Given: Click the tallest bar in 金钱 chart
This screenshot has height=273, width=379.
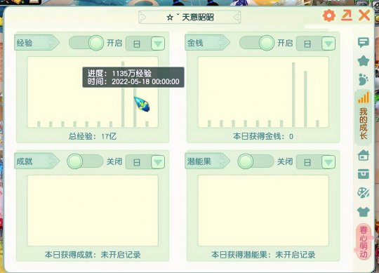Looking at the screenshot, I should [293, 95].
